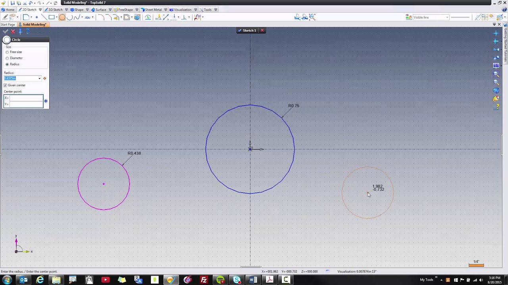Select the Diameter radio button

click(x=7, y=58)
